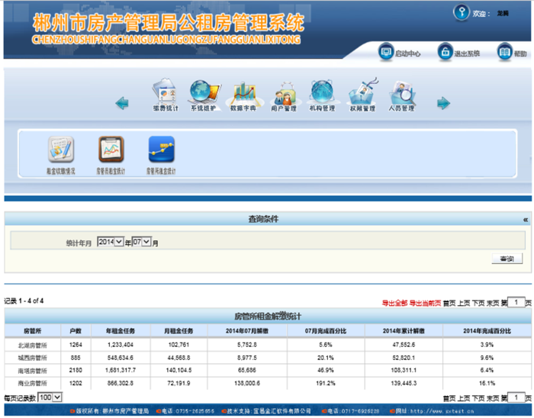Click the 数据字典 chart icon
Image resolution: width=534 pixels, height=418 pixels.
[243, 93]
